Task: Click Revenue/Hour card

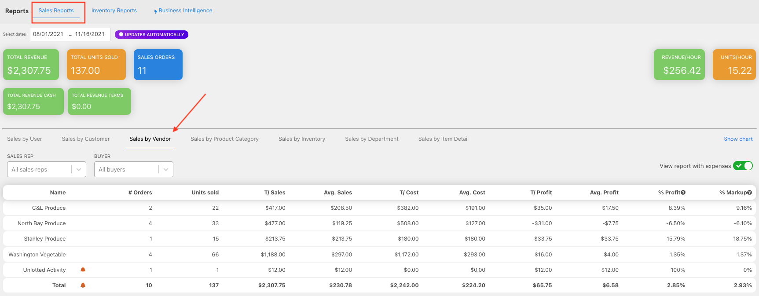Action: tap(679, 65)
